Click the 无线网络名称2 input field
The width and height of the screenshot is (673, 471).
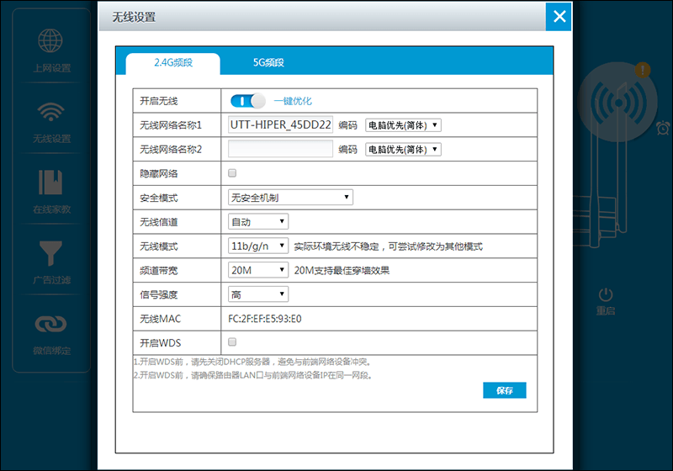(280, 149)
